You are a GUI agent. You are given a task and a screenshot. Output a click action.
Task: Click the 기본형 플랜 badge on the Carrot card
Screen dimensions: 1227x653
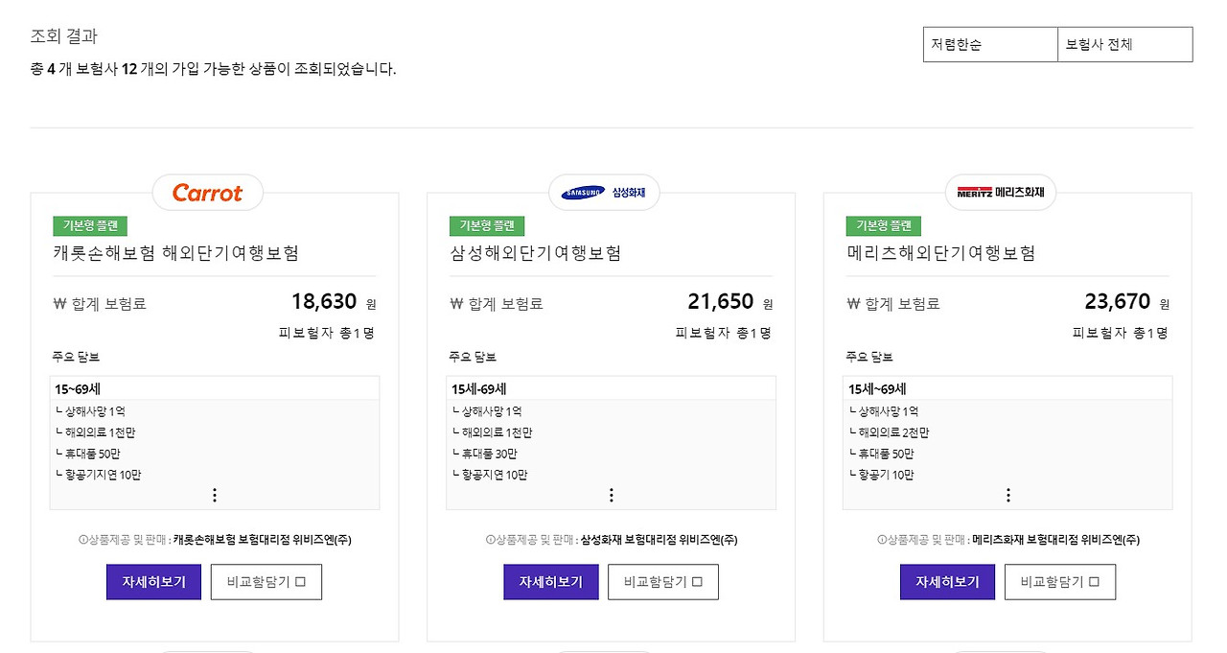90,226
